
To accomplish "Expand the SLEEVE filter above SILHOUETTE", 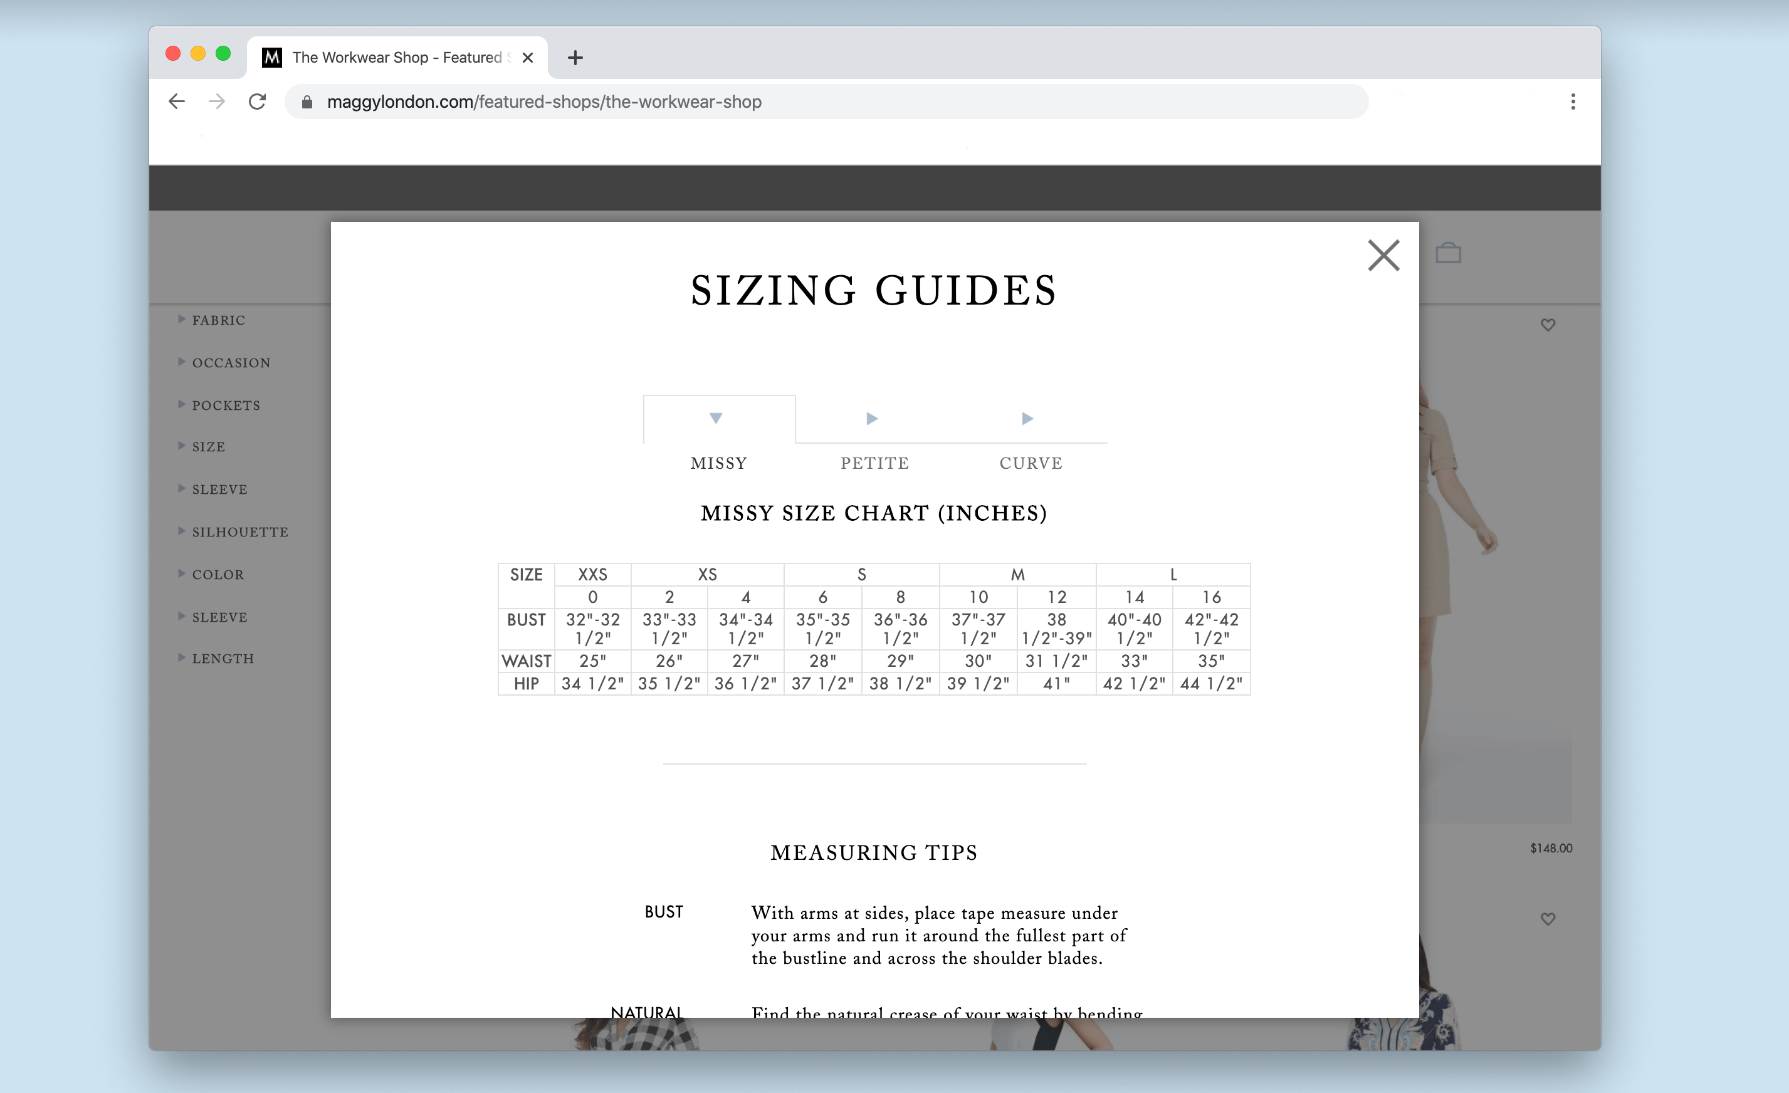I will pyautogui.click(x=212, y=489).
